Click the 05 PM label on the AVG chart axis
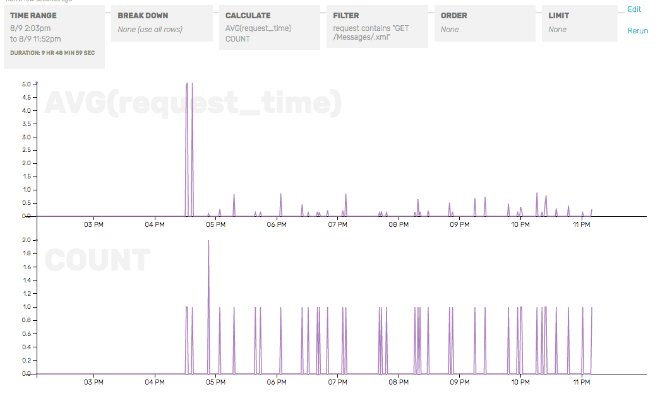 215,224
